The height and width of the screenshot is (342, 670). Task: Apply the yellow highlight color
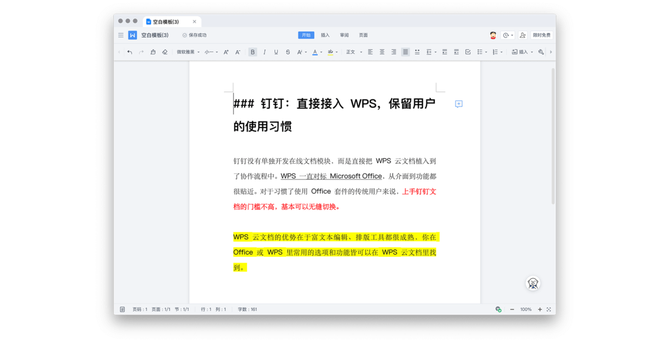coord(330,52)
